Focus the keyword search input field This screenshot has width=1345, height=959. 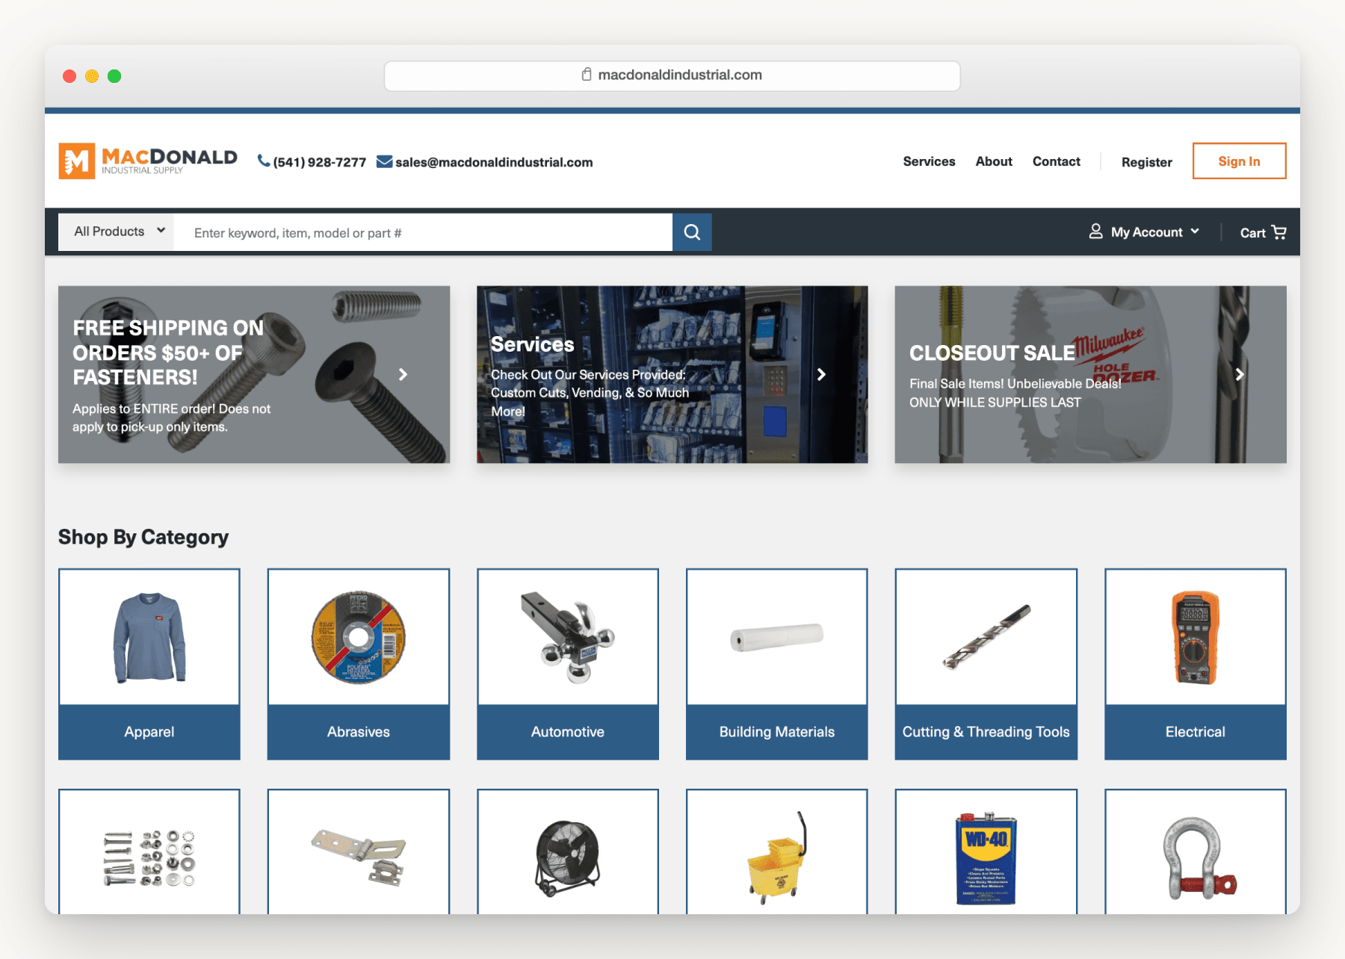pyautogui.click(x=423, y=232)
